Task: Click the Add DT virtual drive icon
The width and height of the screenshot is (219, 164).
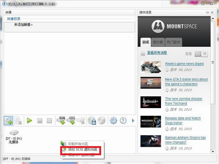Action: 61,120
